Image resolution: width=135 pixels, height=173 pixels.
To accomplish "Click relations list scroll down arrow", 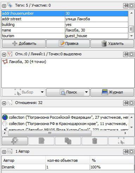I will [131, 127].
